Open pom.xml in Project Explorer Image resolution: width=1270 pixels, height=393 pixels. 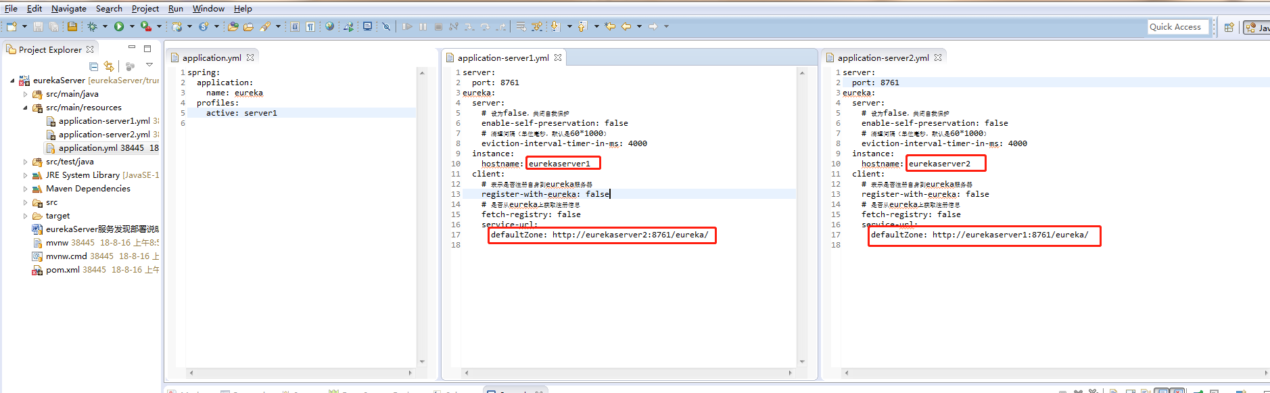click(x=62, y=270)
